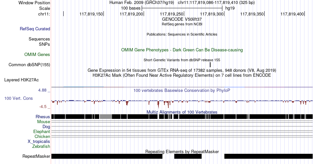Screen dimensions: 313x164
Task: Click the Layered H3K27Ac track label
Action: point(21,80)
